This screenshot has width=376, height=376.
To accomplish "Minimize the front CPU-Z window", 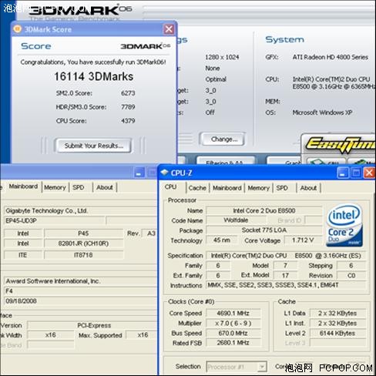I will [343, 173].
